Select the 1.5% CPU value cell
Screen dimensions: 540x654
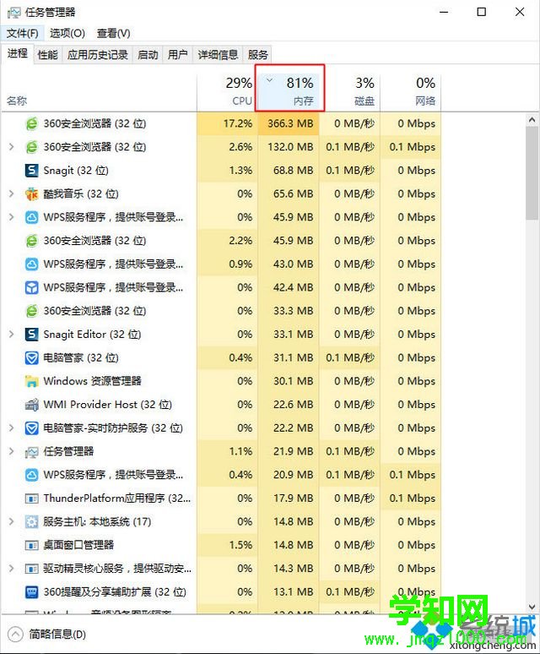pos(227,545)
